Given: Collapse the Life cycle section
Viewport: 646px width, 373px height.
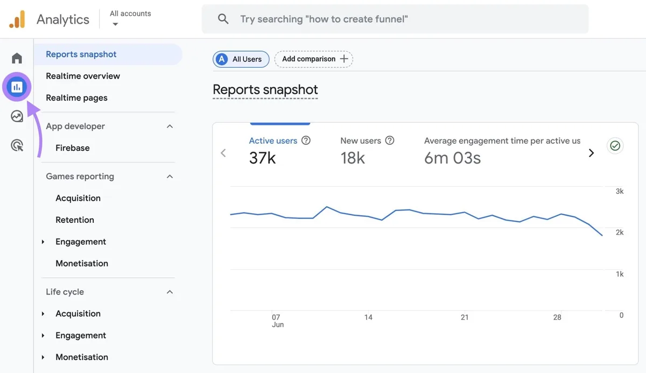Looking at the screenshot, I should [170, 292].
